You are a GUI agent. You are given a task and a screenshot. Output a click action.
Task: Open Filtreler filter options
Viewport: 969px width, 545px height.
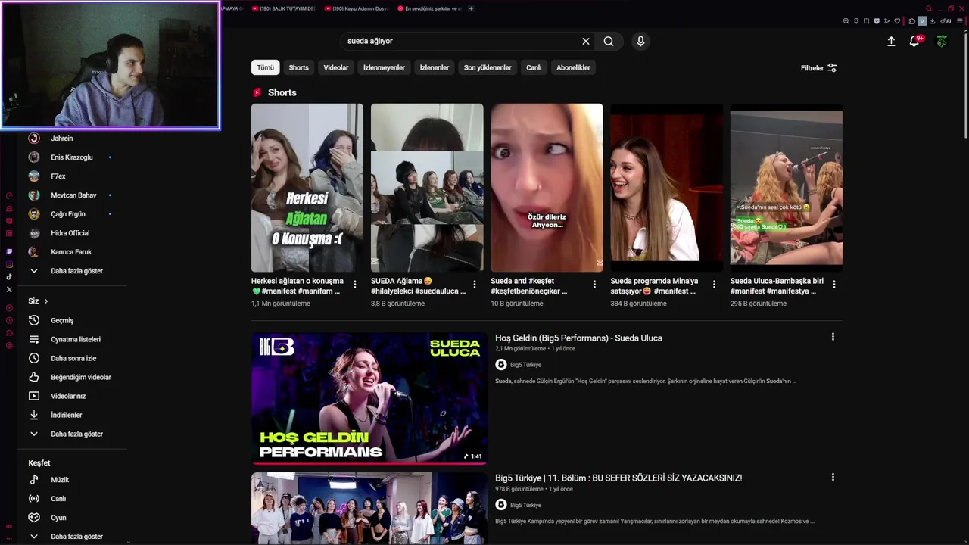tap(819, 68)
